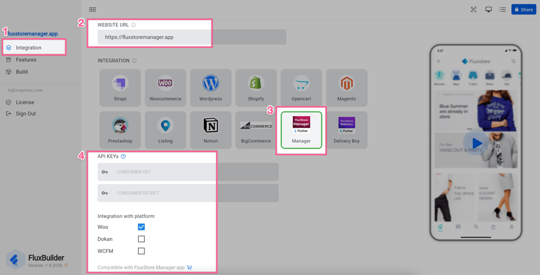
Task: Select the Magento integration tile
Action: click(347, 88)
